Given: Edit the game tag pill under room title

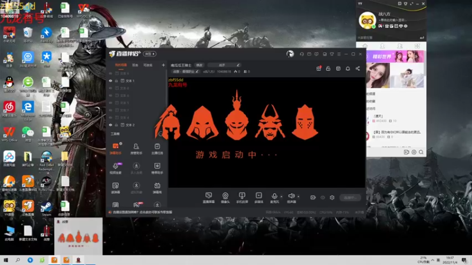Looking at the screenshot, I should (x=185, y=71).
